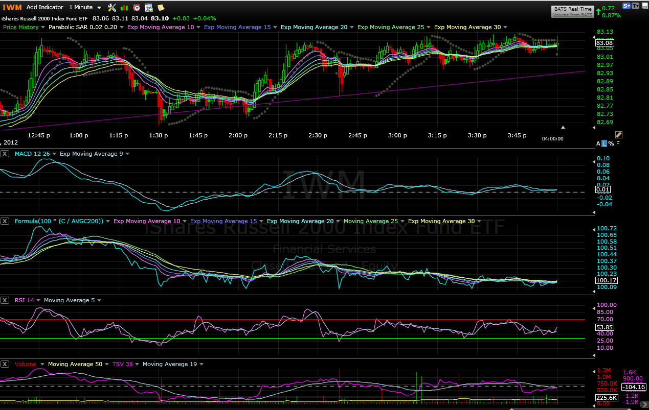649x410 pixels.
Task: Select the eraser drawing tool icon by the price scale
Action: [618, 135]
